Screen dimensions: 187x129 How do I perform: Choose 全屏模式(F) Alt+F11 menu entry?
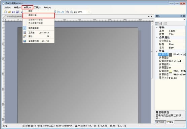[x=38, y=41]
